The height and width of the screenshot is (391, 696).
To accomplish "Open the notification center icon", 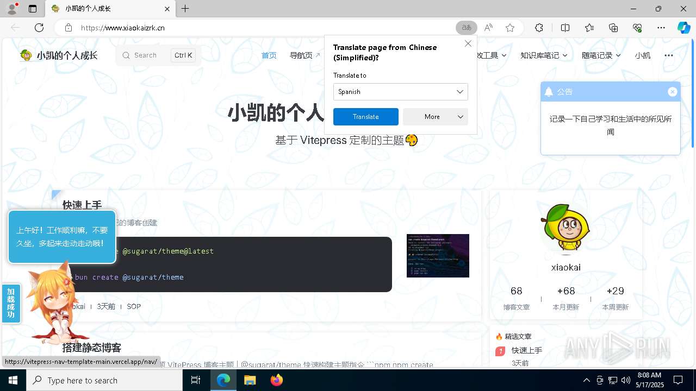I will pyautogui.click(x=678, y=380).
